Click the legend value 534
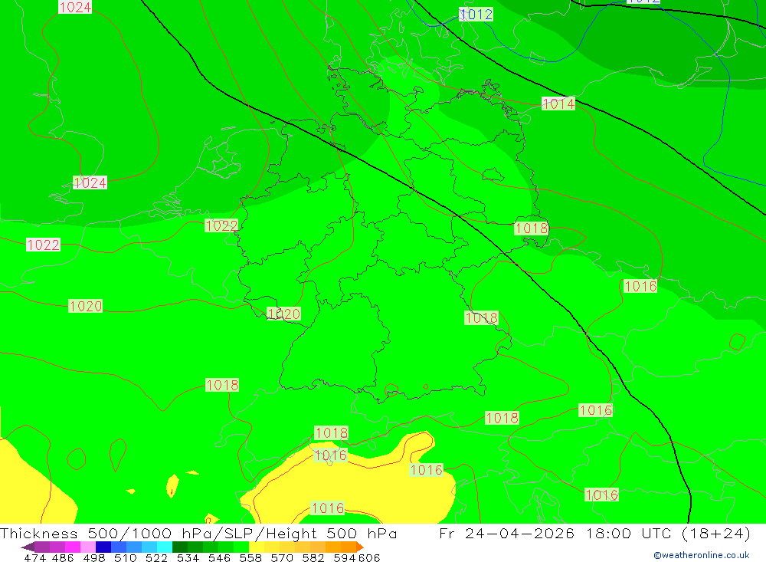 click(188, 558)
